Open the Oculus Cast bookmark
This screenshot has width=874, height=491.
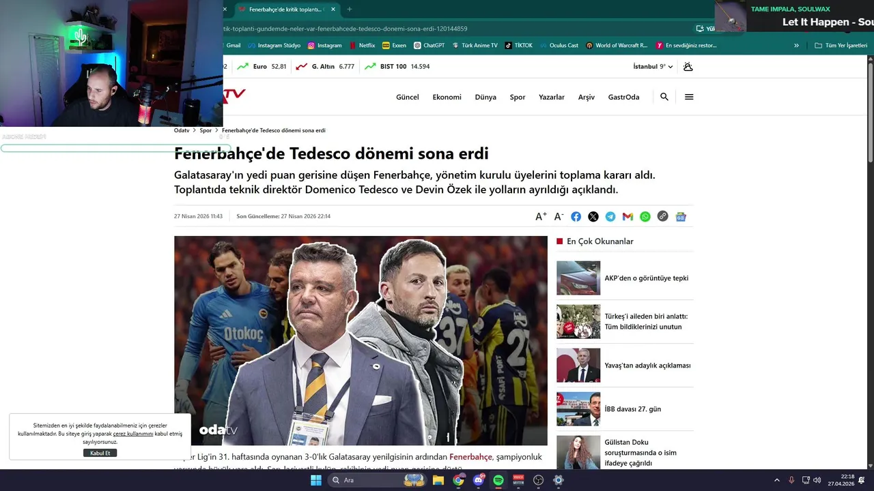click(x=559, y=46)
